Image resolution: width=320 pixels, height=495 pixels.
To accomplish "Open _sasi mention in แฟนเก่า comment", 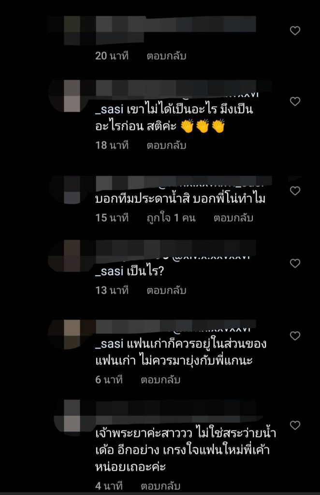I will 109,344.
